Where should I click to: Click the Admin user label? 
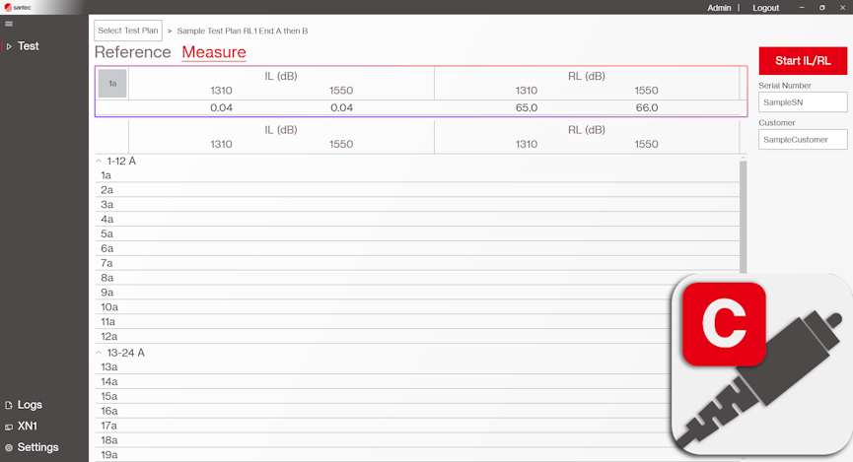pos(719,7)
